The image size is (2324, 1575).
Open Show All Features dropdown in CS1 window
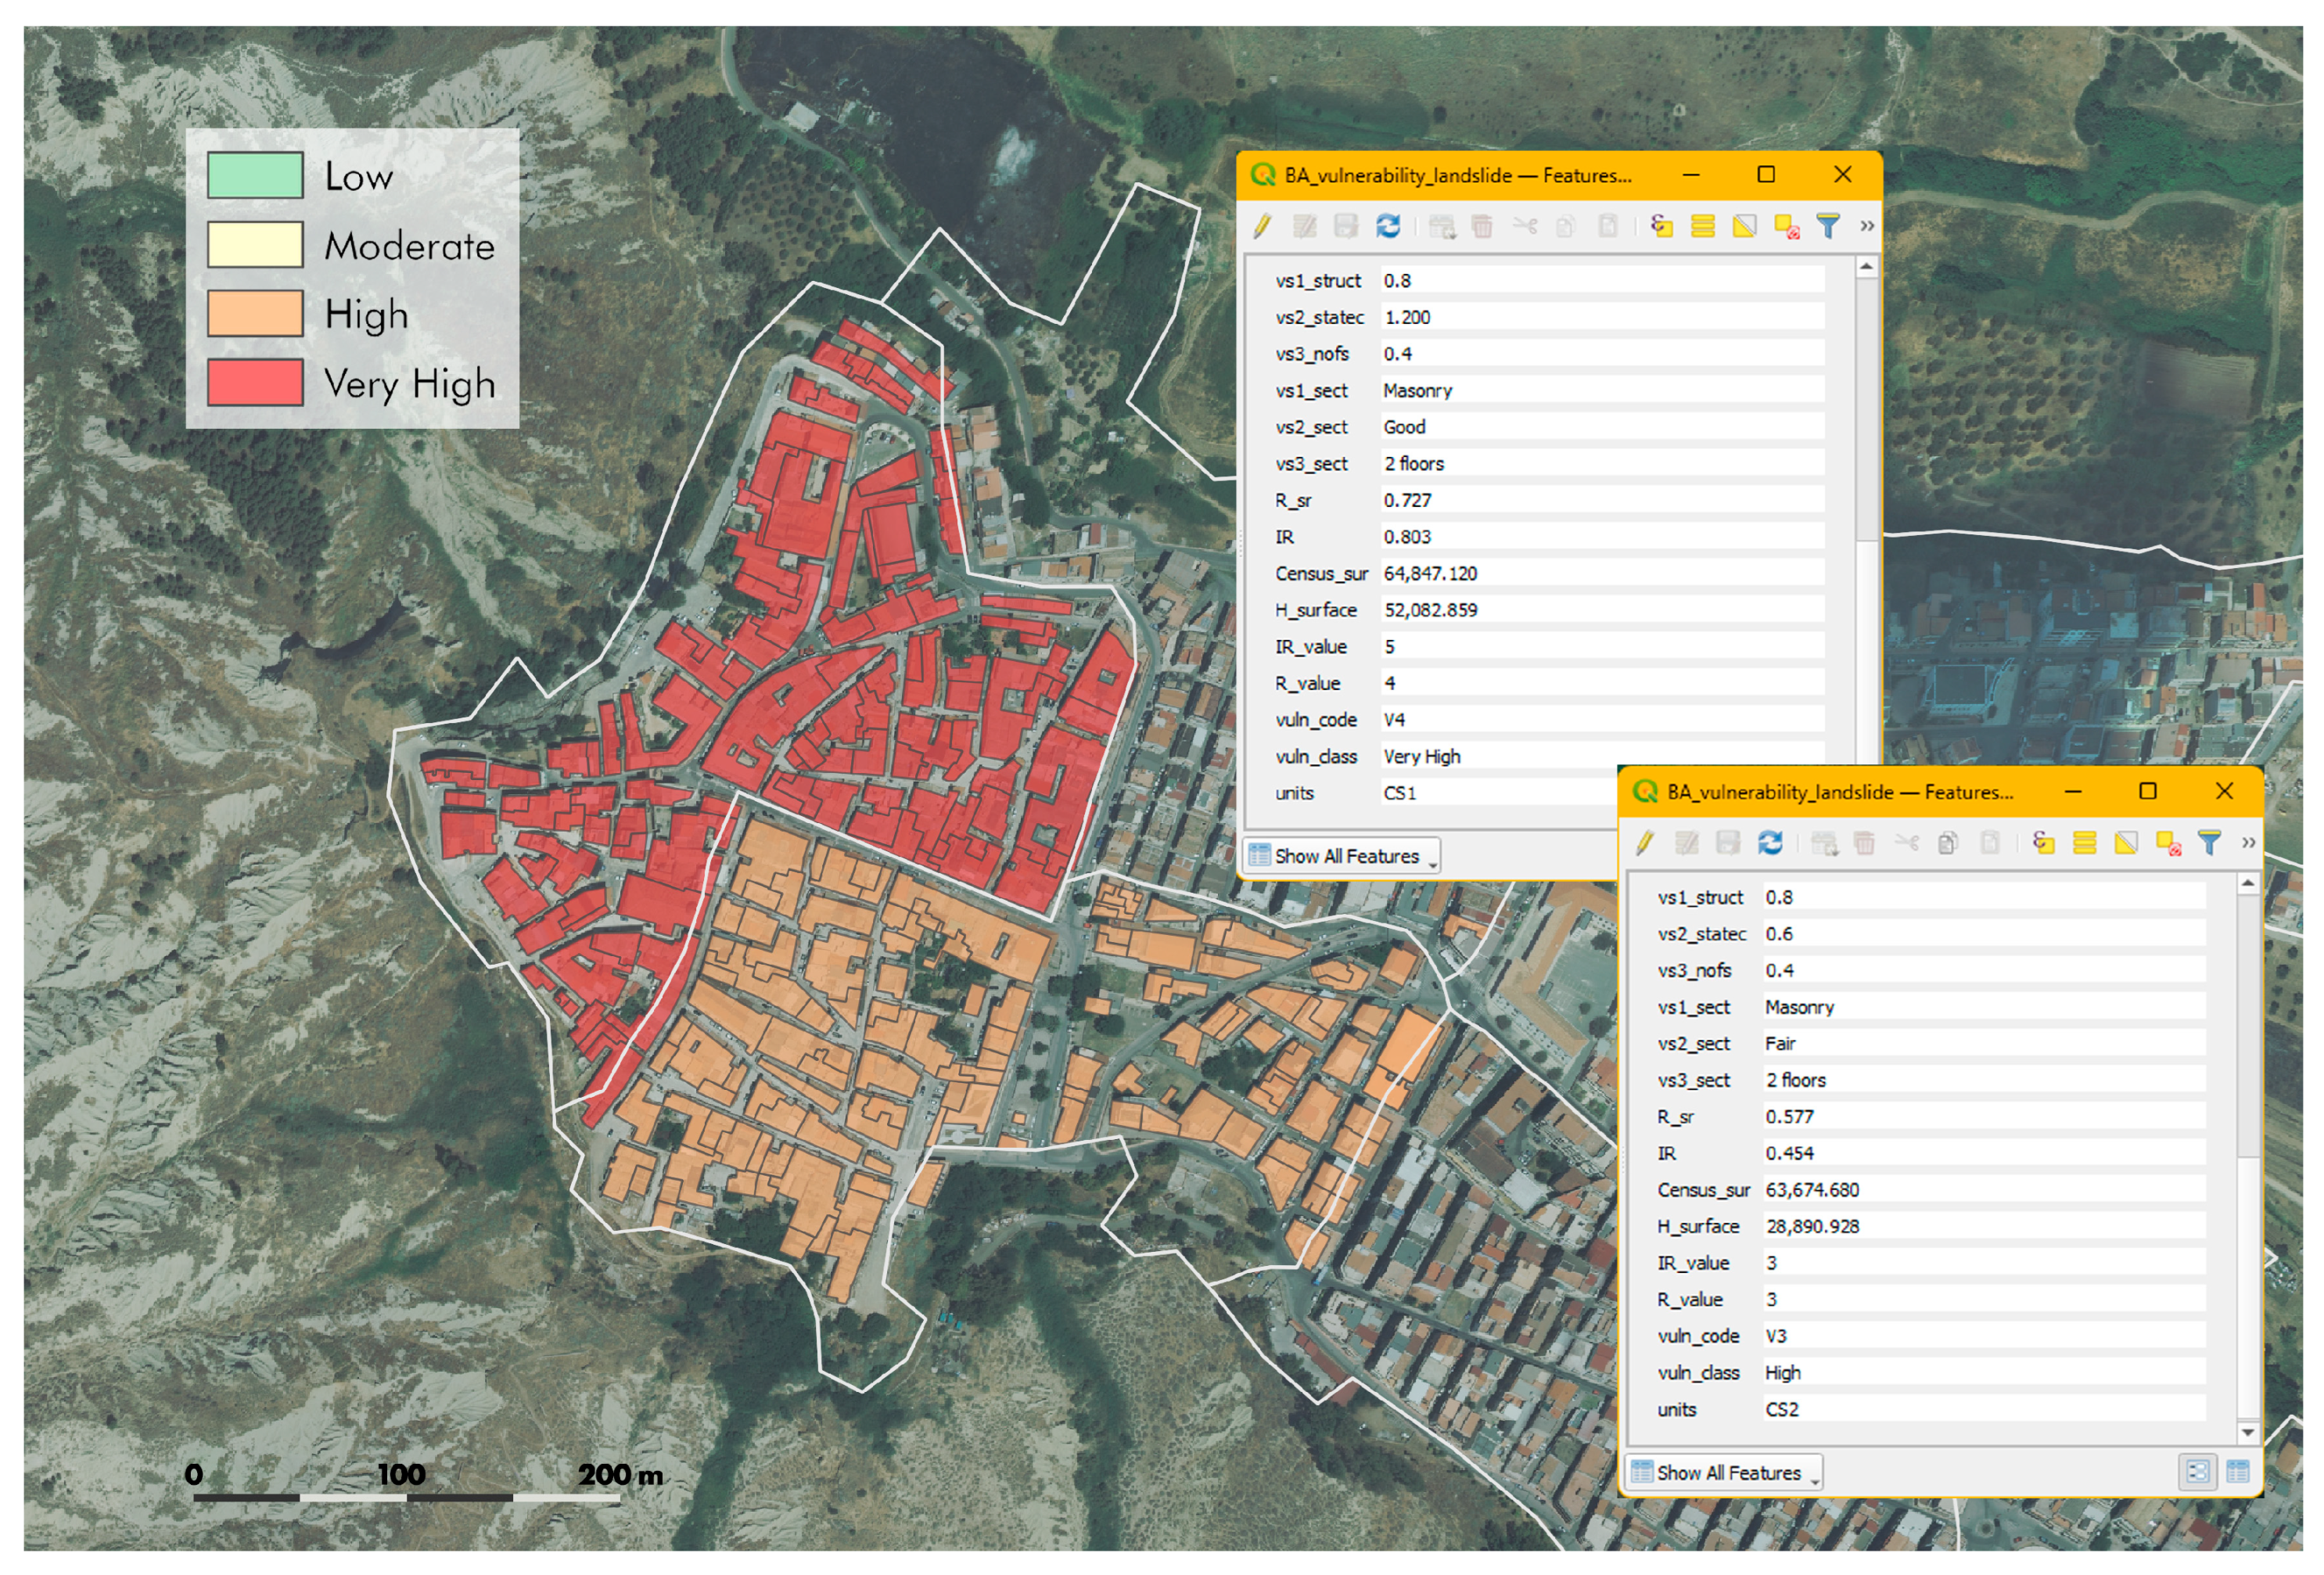[x=1341, y=856]
